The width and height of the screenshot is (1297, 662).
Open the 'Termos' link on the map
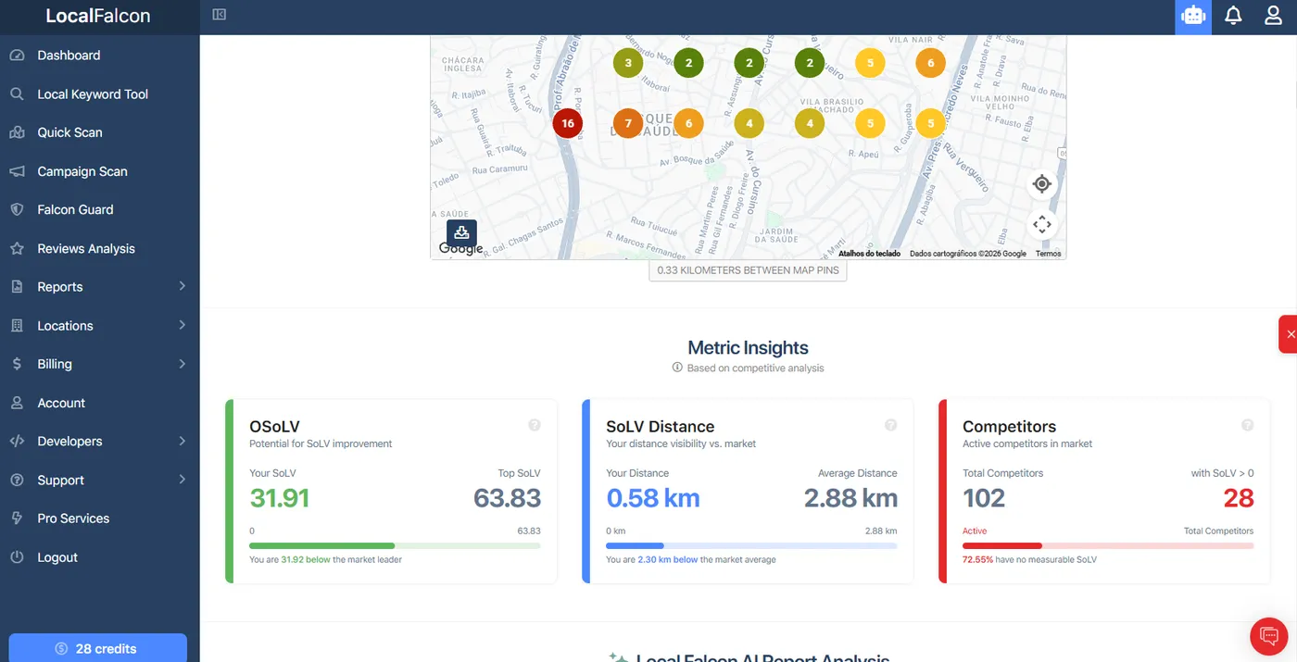[x=1049, y=254]
